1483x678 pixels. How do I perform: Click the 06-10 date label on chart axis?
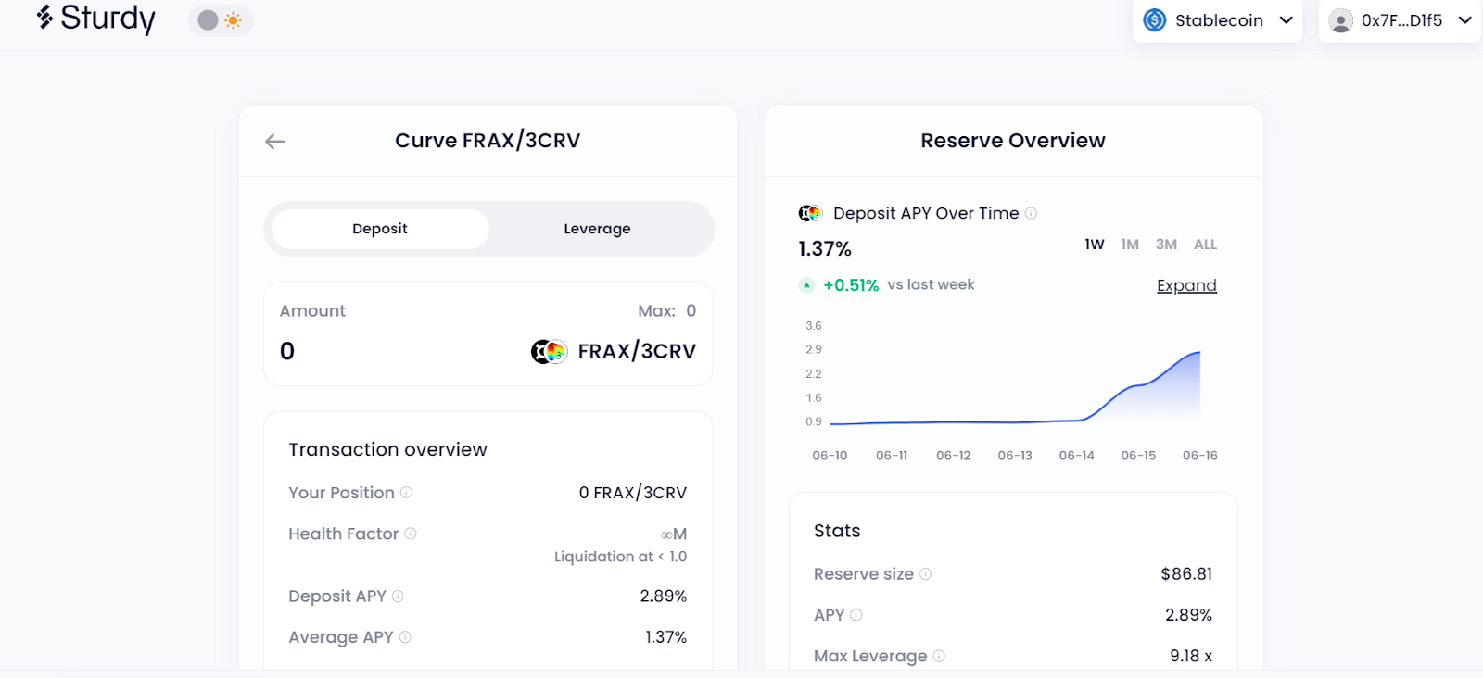(830, 456)
